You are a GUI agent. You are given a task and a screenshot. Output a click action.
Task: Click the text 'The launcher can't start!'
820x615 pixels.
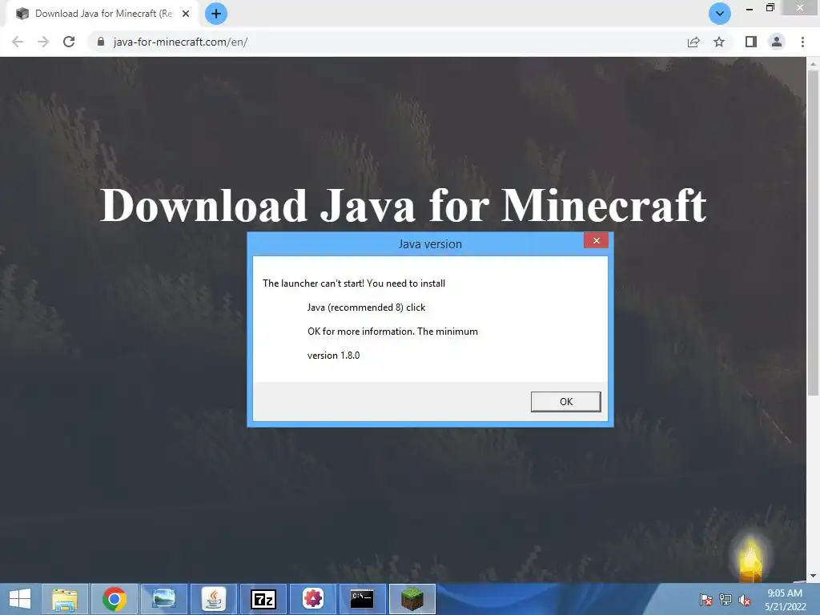pyautogui.click(x=313, y=283)
